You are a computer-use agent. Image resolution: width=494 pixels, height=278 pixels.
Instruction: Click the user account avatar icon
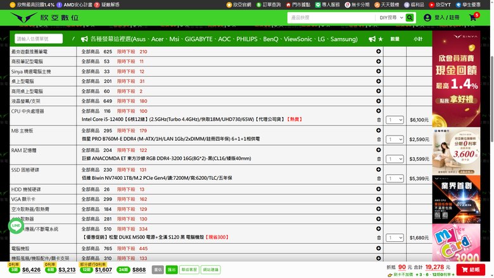pyautogui.click(x=427, y=18)
